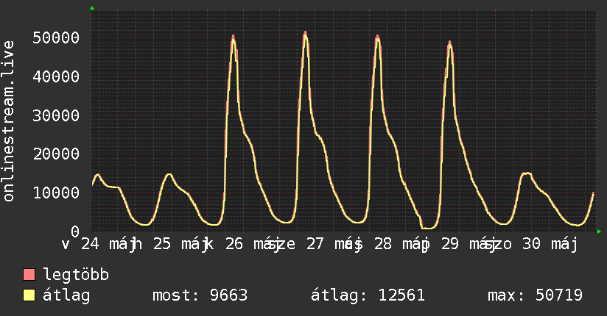
Task: Select the átlag legend label
Action: coord(66,295)
